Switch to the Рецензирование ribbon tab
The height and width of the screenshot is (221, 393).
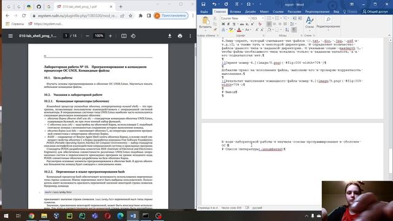pos(317,12)
